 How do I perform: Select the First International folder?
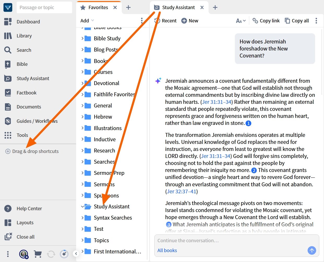[117, 251]
